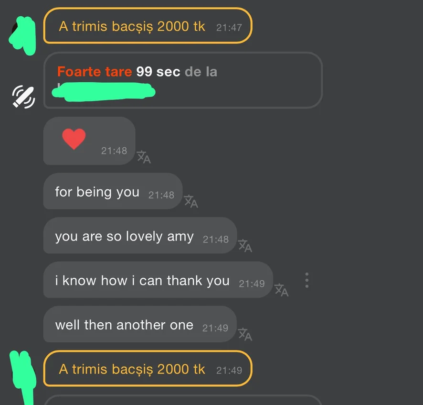Open the bottom green-scribbled user avatar
Viewport: 423px width, 405px height.
[22, 372]
